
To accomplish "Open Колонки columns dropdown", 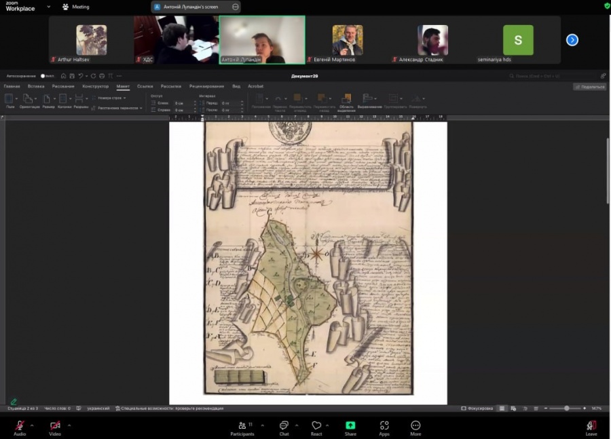I will 64,100.
